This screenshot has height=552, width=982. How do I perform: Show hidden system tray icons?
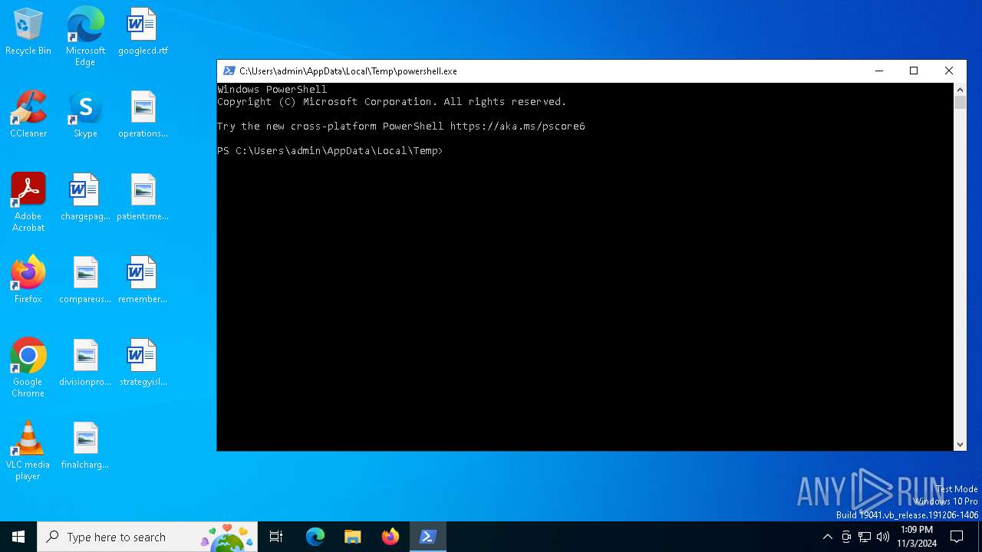pyautogui.click(x=827, y=537)
